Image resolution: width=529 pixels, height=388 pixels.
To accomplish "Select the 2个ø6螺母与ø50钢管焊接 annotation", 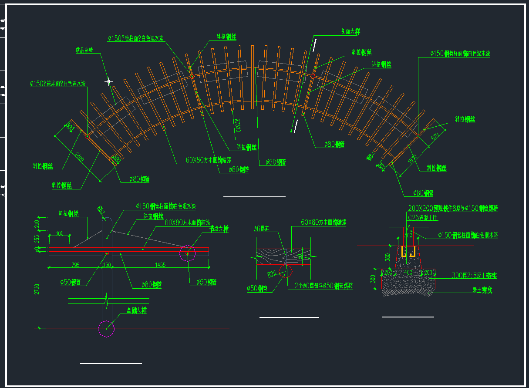I will (x=323, y=287).
